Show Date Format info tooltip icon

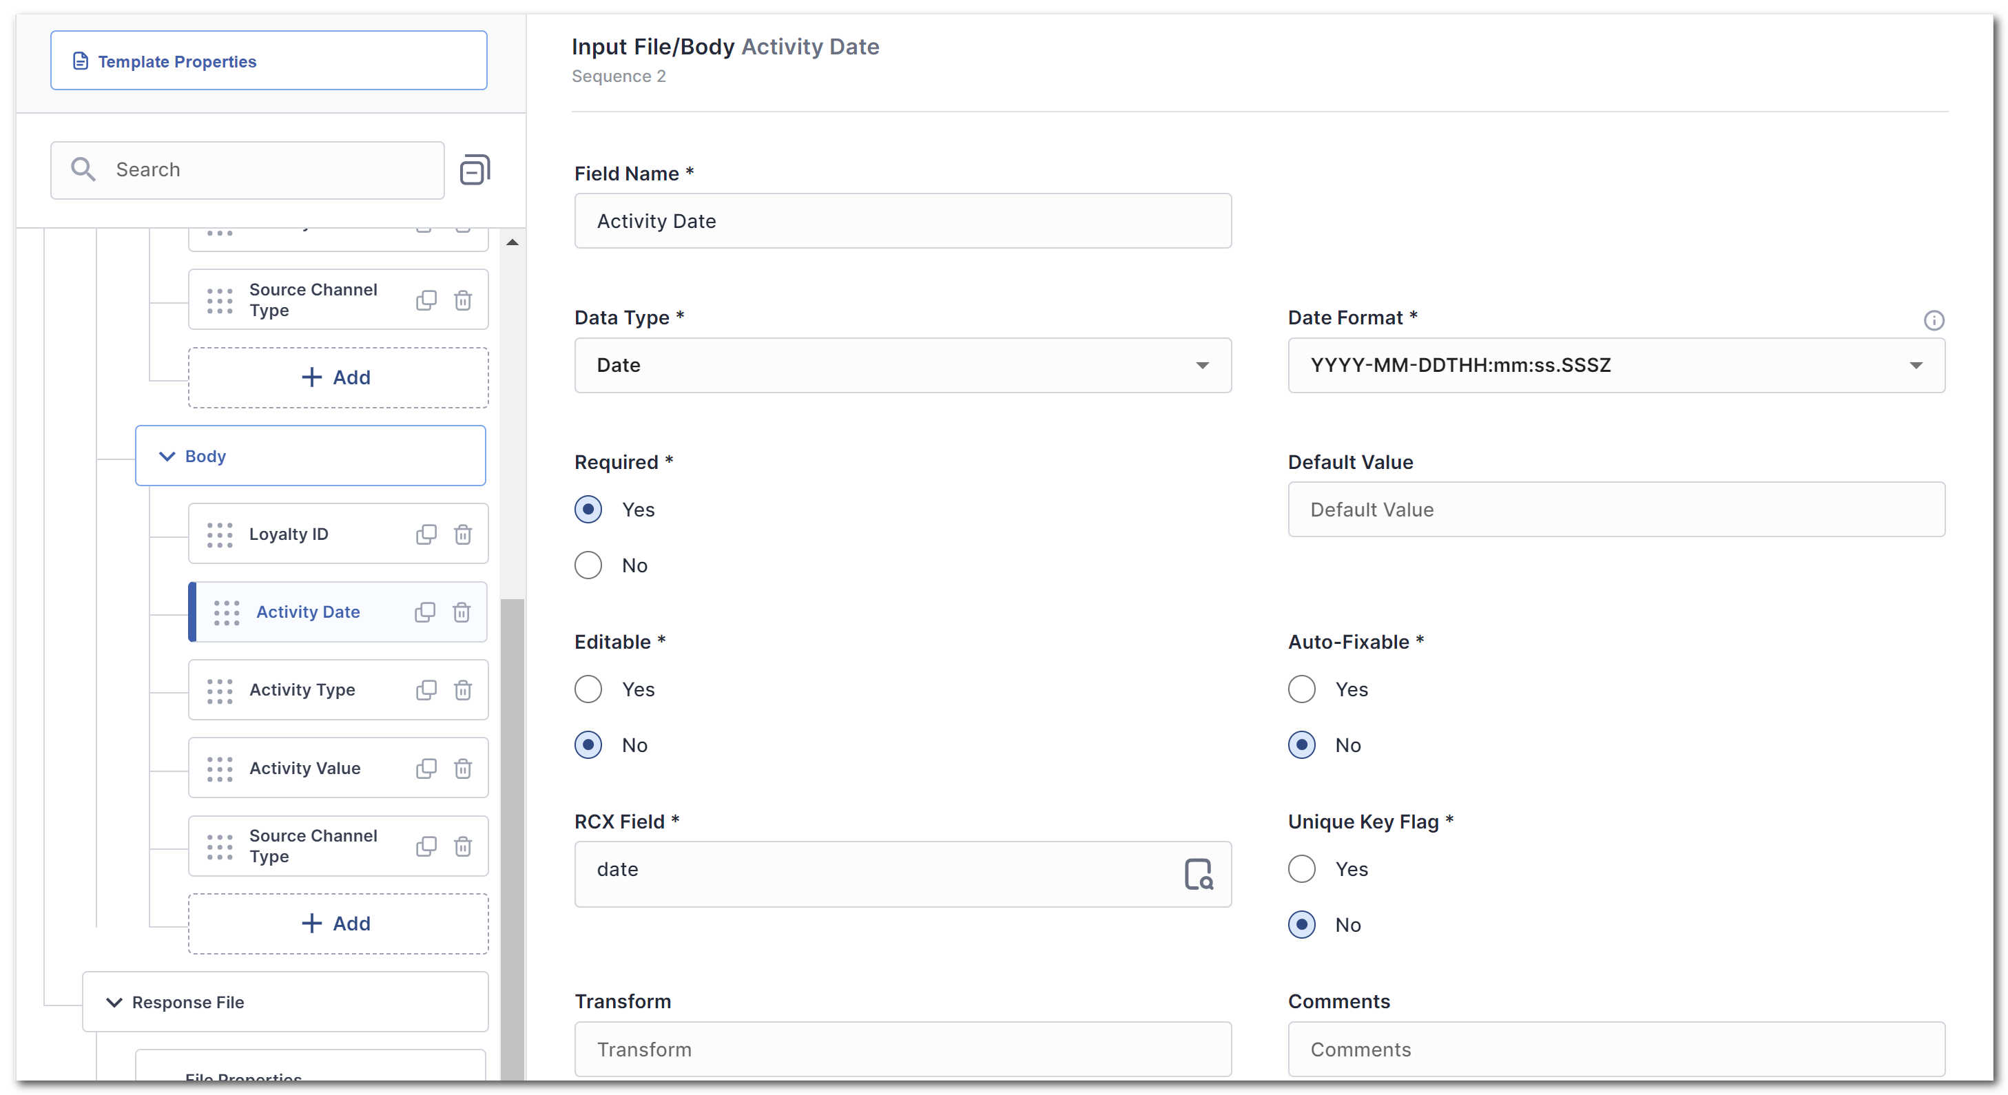pyautogui.click(x=1933, y=320)
